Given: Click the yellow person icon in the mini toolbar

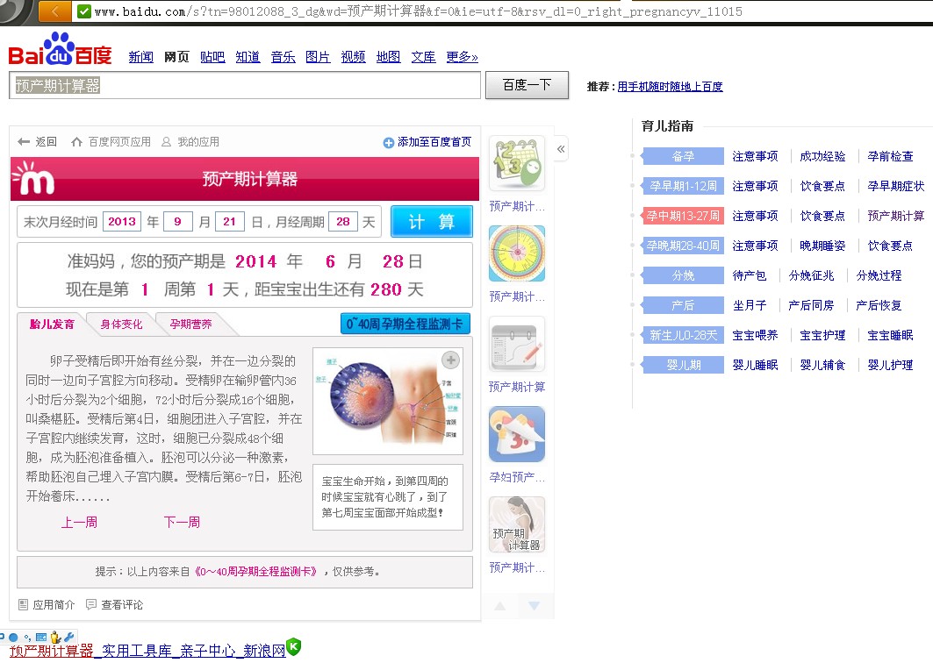Looking at the screenshot, I should [56, 637].
